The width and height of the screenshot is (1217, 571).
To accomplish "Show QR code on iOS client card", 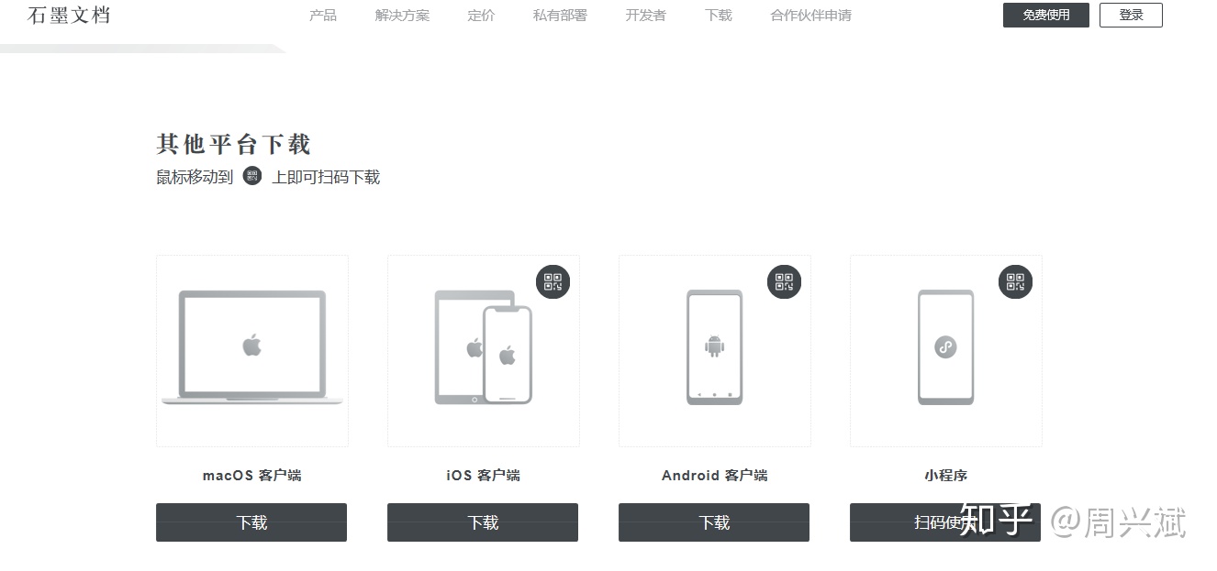I will [x=553, y=281].
